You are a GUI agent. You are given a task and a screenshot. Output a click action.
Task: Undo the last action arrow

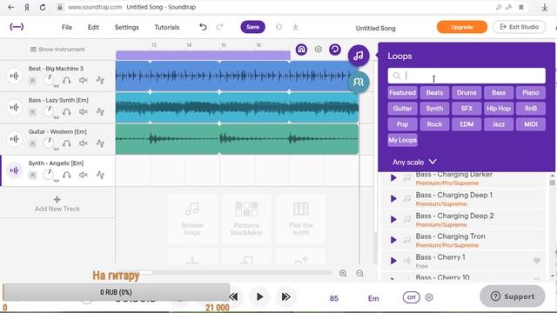pyautogui.click(x=203, y=27)
